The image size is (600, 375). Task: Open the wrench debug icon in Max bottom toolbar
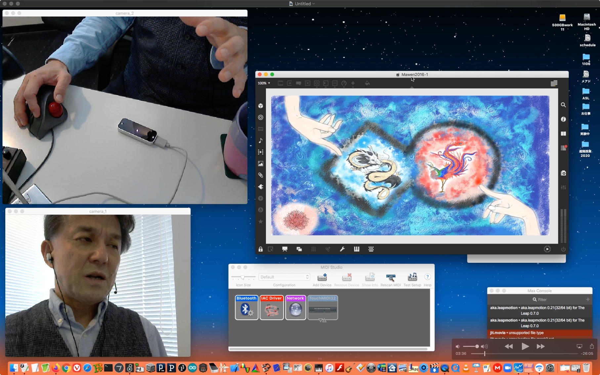pyautogui.click(x=342, y=249)
